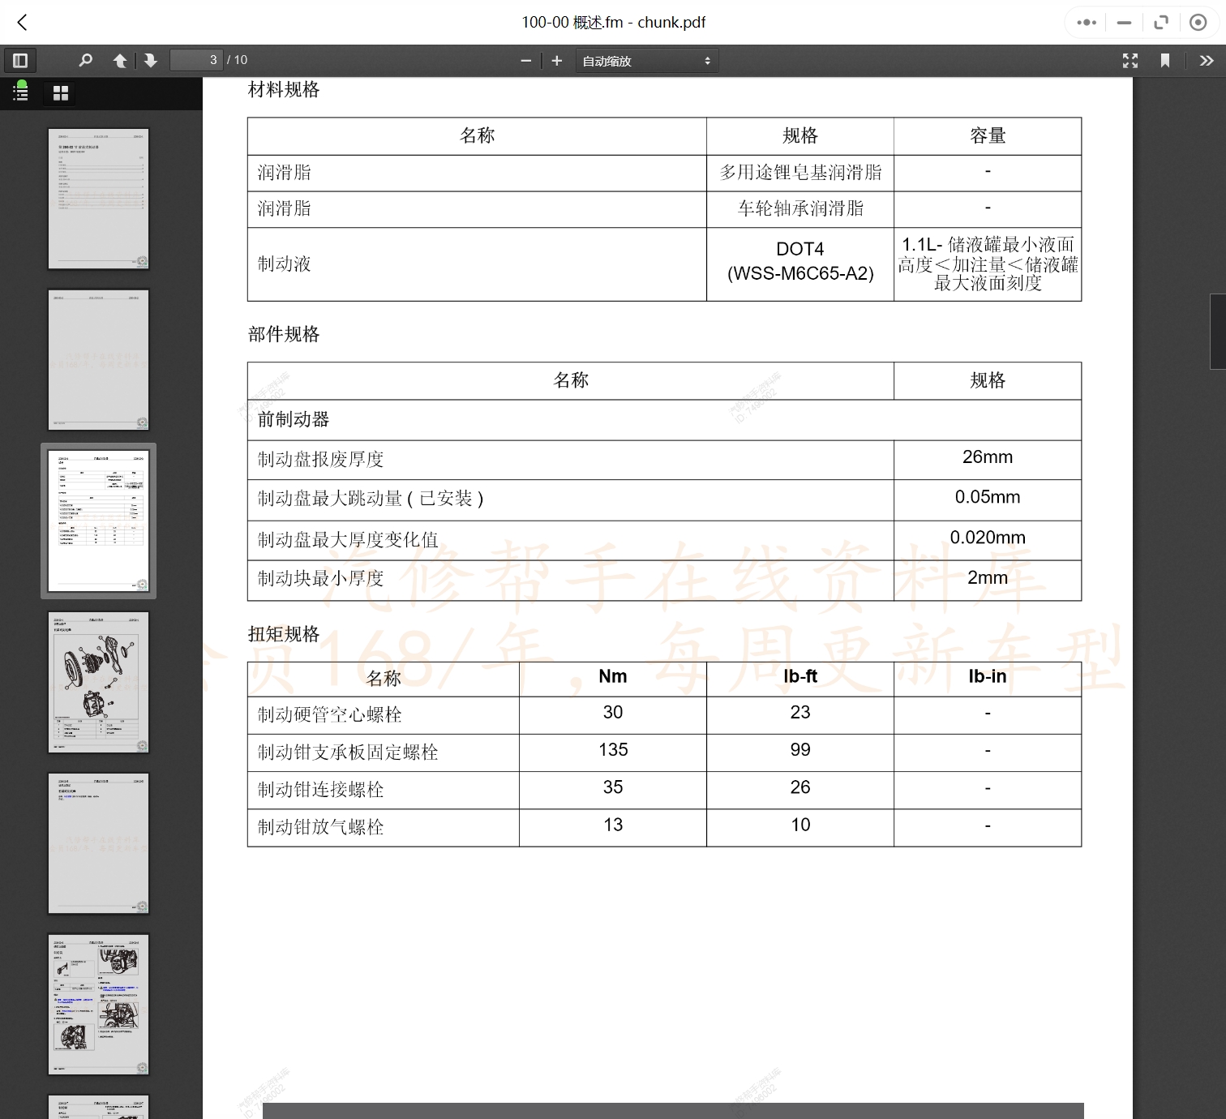Open the brake diagram page thumbnail
This screenshot has height=1119, width=1226.
(98, 681)
